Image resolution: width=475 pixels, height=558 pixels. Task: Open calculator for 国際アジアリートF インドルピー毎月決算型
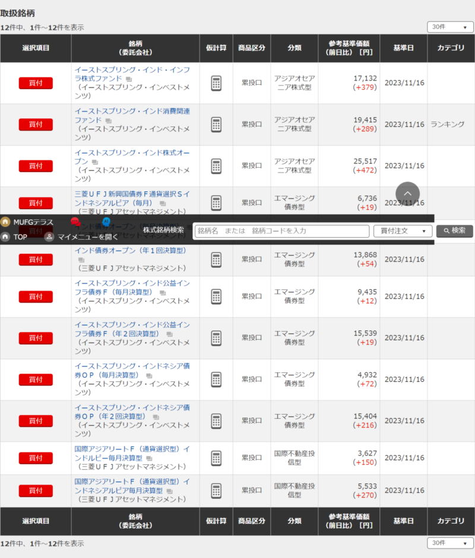pos(216,458)
